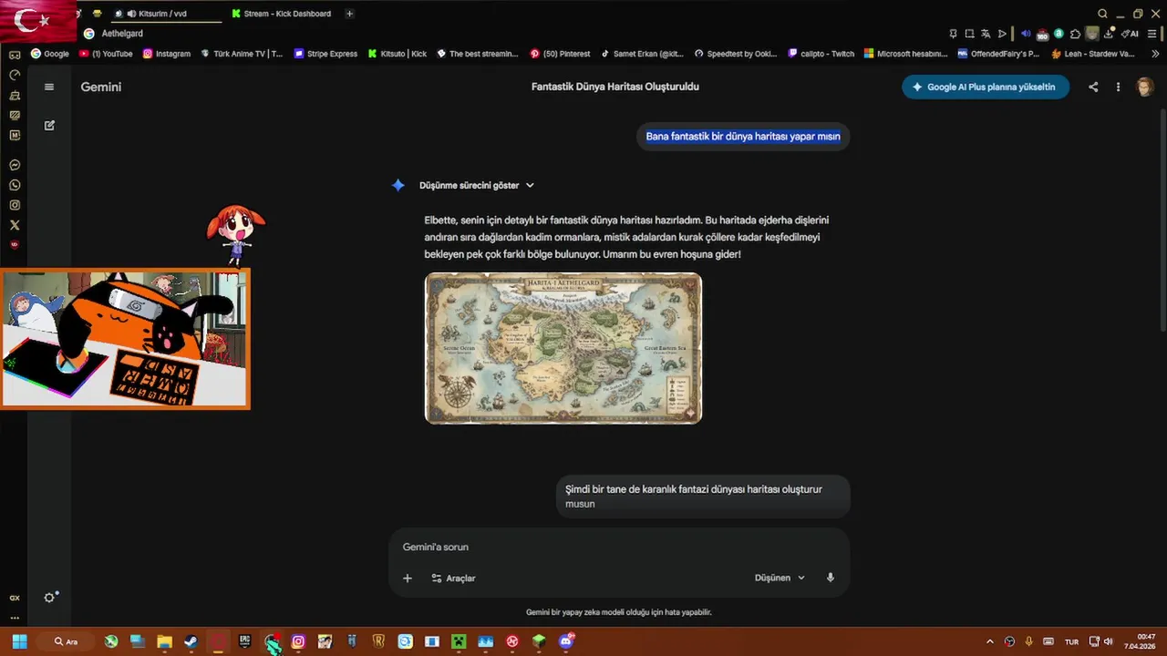The width and height of the screenshot is (1167, 656).
Task: Open the Gemini main menu hamburger
Action: click(x=49, y=87)
